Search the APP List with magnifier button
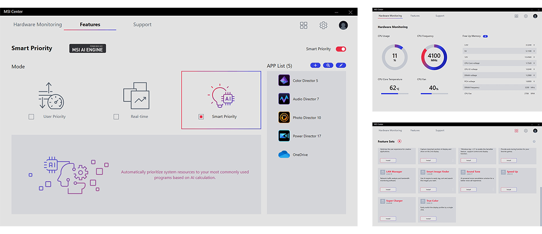Image resolution: width=542 pixels, height=234 pixels. [x=328, y=66]
